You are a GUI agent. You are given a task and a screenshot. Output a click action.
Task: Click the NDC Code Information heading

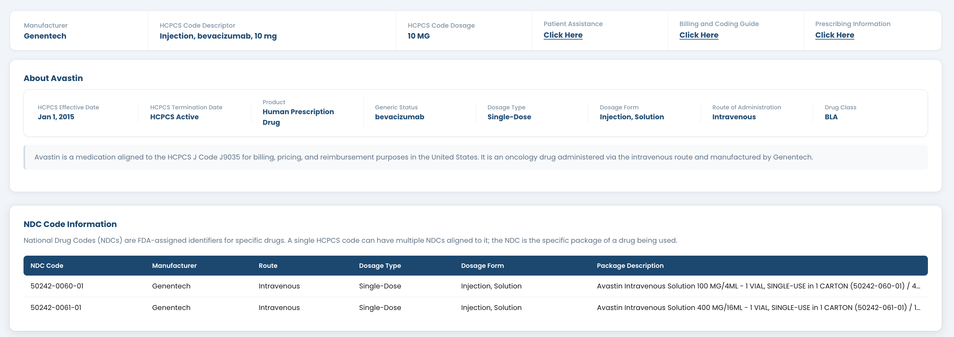(70, 224)
